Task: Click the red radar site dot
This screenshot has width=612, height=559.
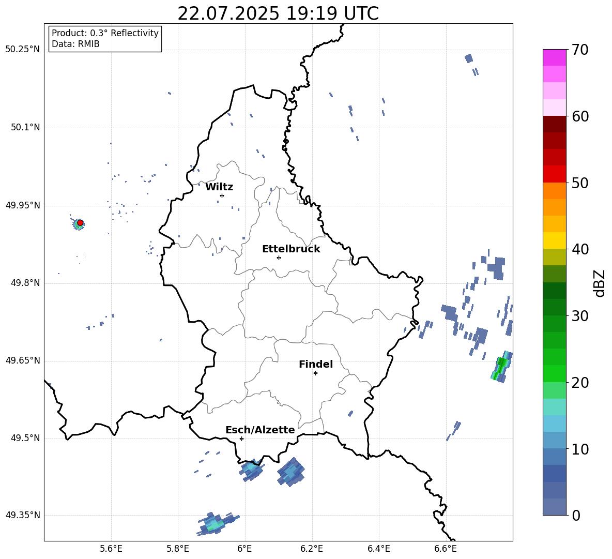Action: coord(80,223)
